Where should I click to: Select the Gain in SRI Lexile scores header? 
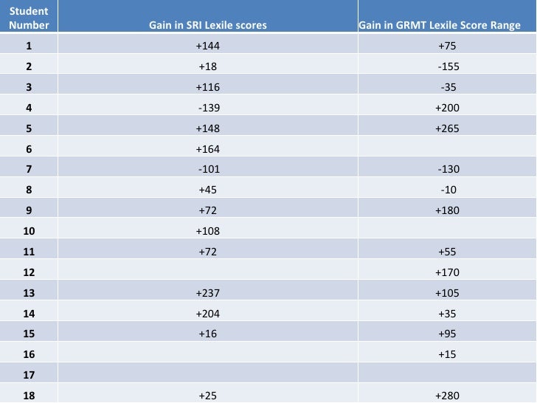click(208, 16)
